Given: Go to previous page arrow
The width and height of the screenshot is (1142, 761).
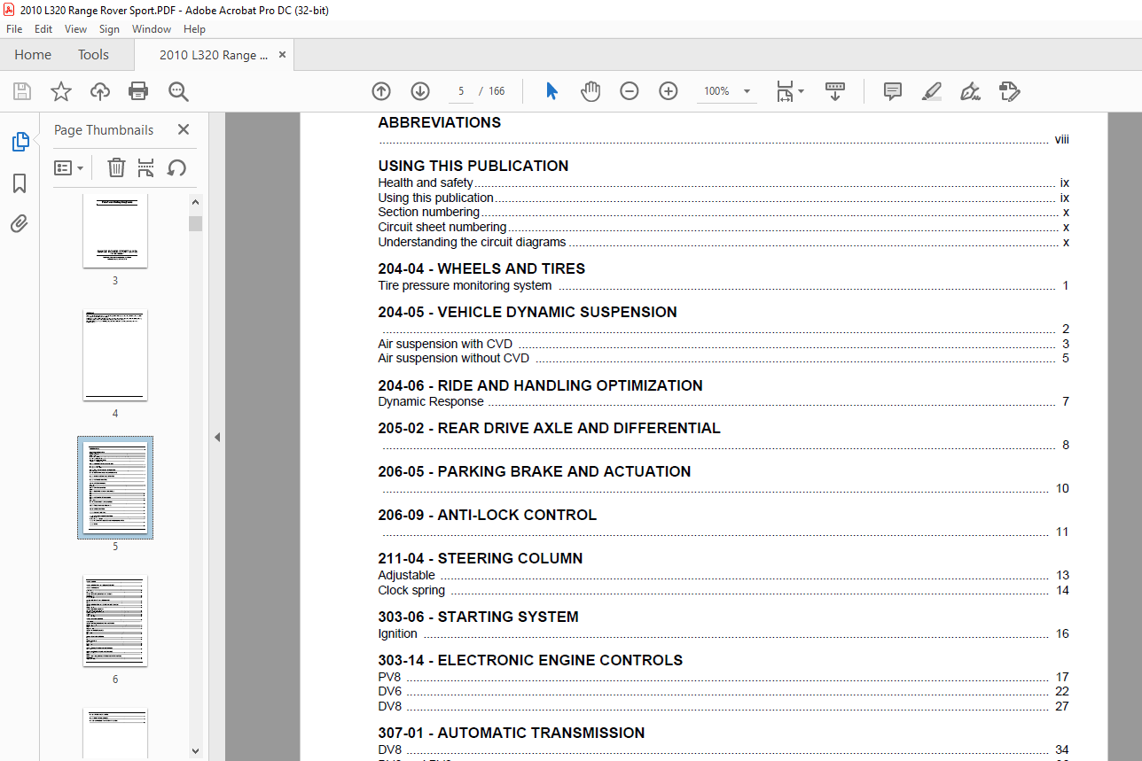Looking at the screenshot, I should [381, 91].
